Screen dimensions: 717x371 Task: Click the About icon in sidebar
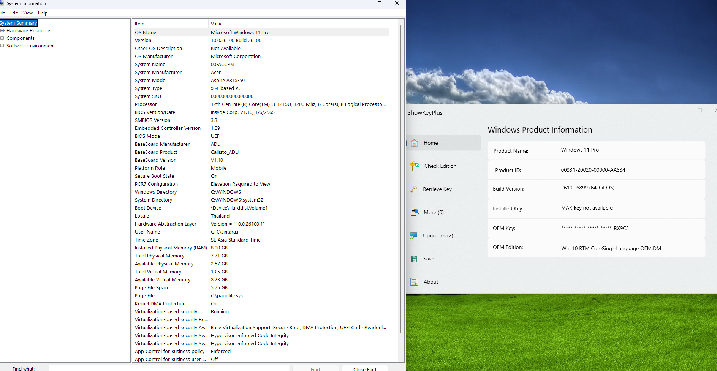(x=414, y=282)
